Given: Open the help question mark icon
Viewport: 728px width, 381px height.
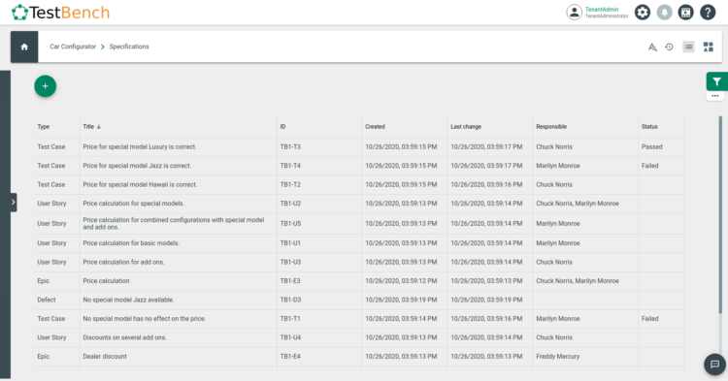Looking at the screenshot, I should (708, 12).
